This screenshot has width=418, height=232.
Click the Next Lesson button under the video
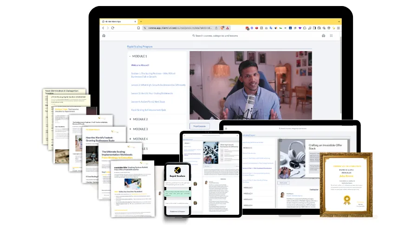point(200,126)
